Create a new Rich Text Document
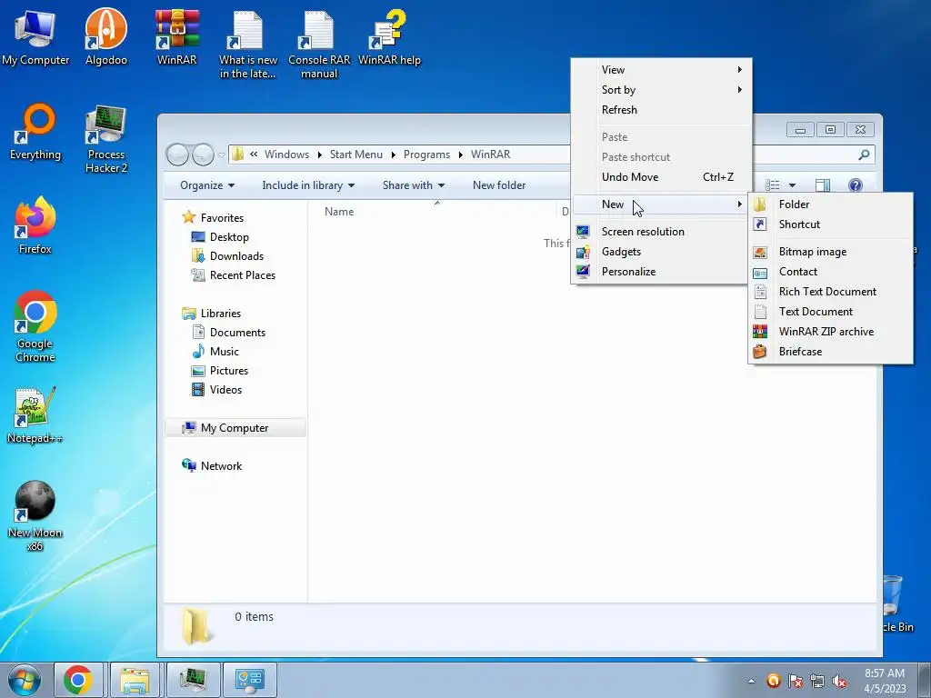The height and width of the screenshot is (698, 931). 831,292
